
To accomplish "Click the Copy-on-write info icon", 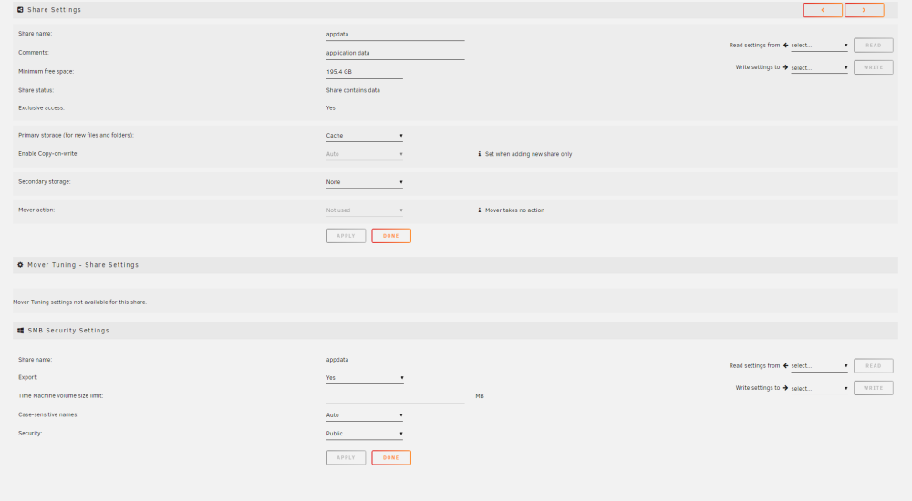I will pos(480,154).
